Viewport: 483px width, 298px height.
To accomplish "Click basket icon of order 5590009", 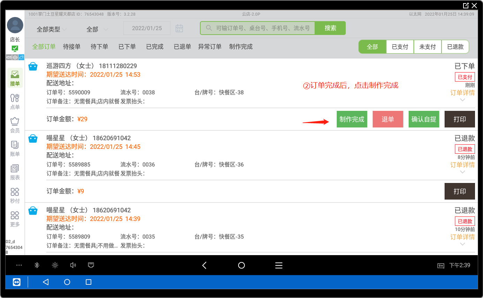I will point(33,66).
